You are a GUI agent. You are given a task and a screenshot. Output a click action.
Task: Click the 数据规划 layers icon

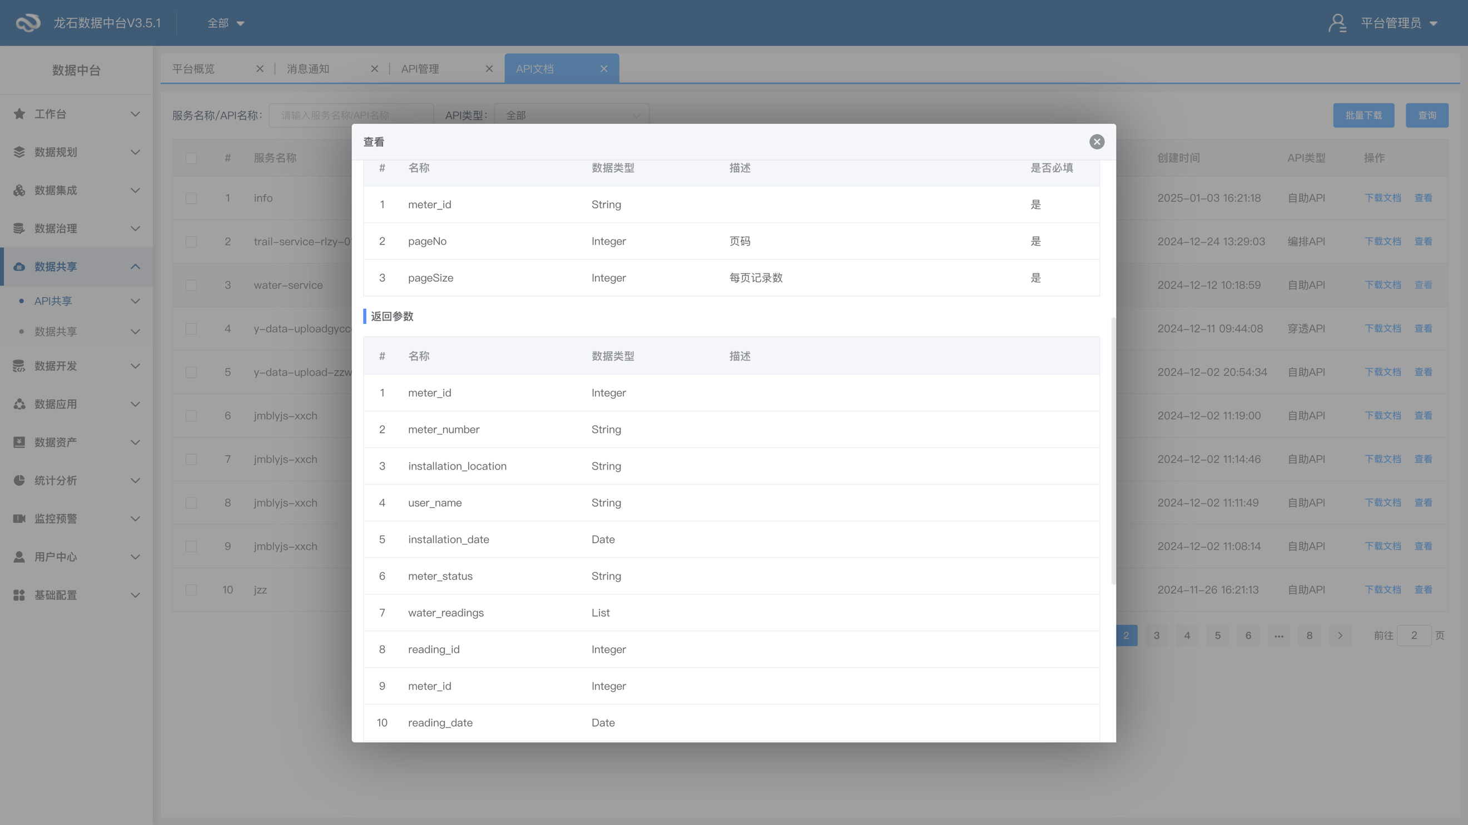[19, 152]
